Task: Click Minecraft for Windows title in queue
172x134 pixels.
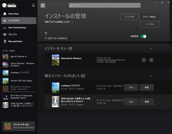Action: point(71,58)
